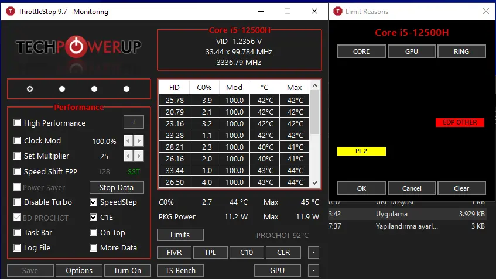Click Cancel in Limit Reasons window
This screenshot has height=279, width=496.
point(412,188)
